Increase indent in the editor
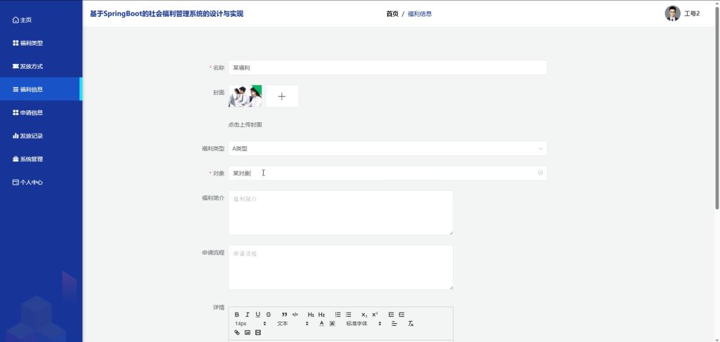Screen dimensions: 720x342 click(x=401, y=315)
